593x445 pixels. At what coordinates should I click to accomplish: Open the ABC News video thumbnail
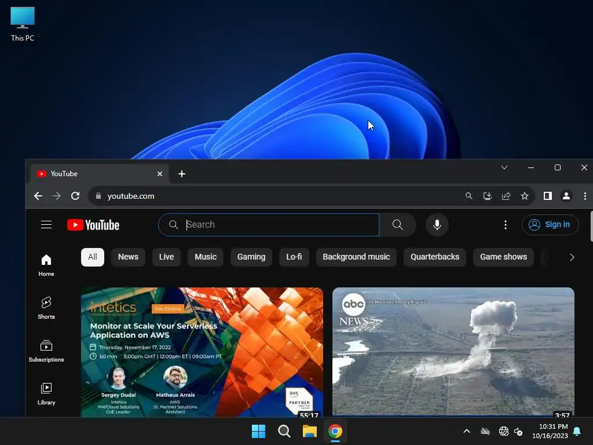click(x=453, y=352)
